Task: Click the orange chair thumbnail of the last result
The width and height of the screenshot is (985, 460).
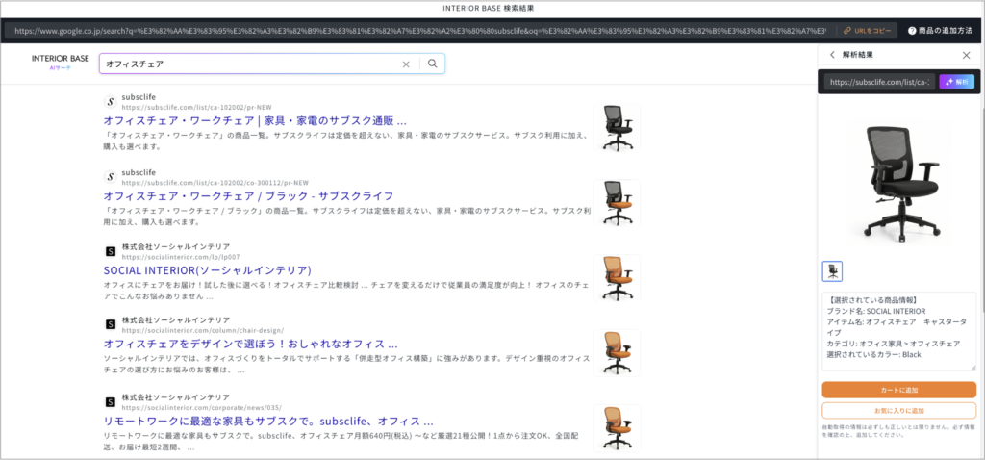Action: tap(616, 427)
